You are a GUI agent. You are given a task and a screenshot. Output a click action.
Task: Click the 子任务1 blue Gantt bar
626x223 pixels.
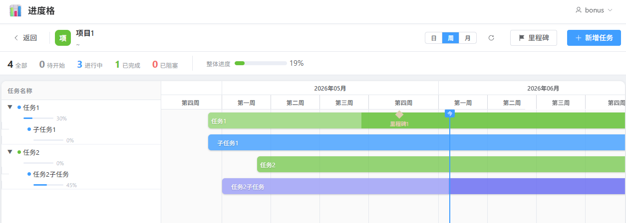[x=417, y=142]
